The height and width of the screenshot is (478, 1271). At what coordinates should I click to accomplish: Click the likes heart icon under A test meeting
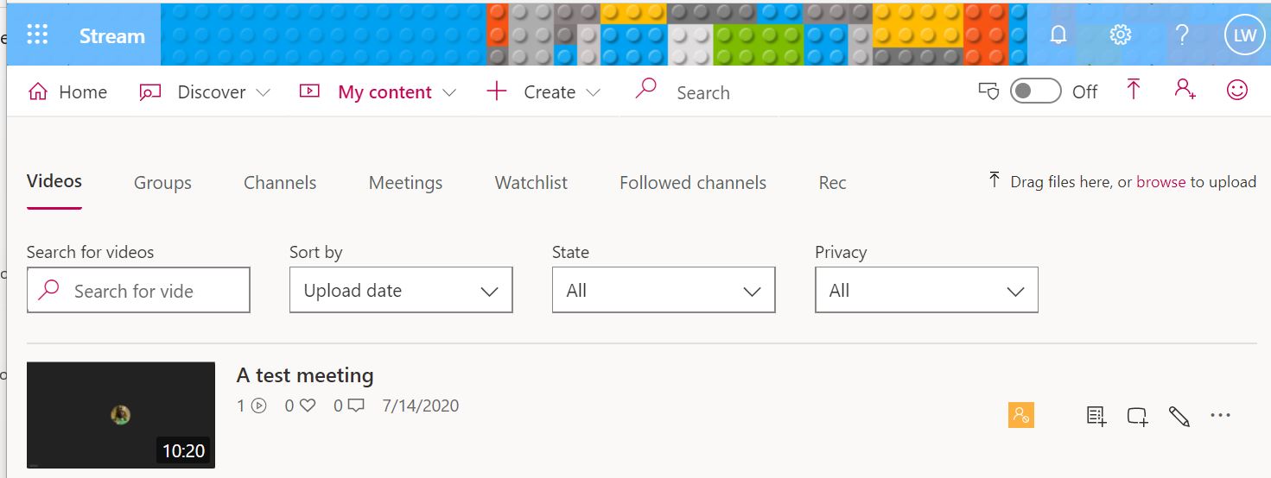point(308,405)
